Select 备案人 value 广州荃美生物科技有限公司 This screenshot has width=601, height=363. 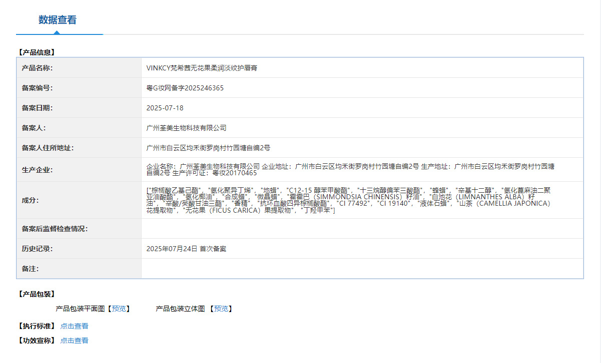coord(186,128)
